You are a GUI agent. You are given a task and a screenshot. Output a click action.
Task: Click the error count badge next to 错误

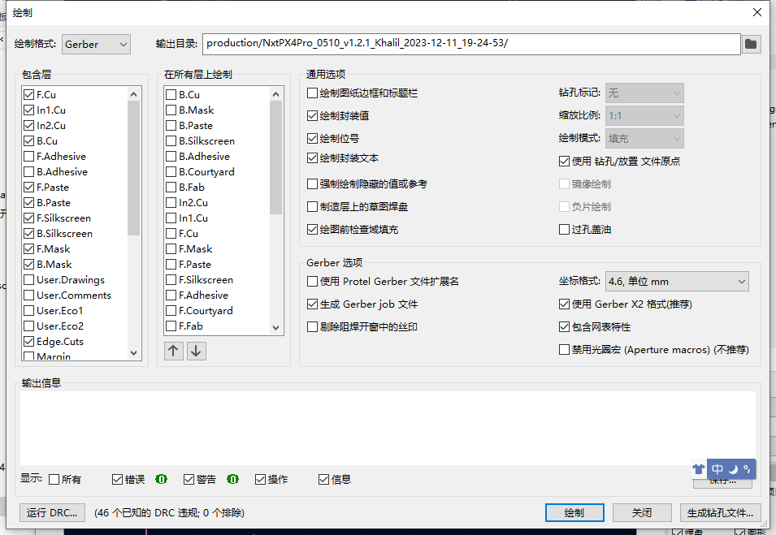162,479
